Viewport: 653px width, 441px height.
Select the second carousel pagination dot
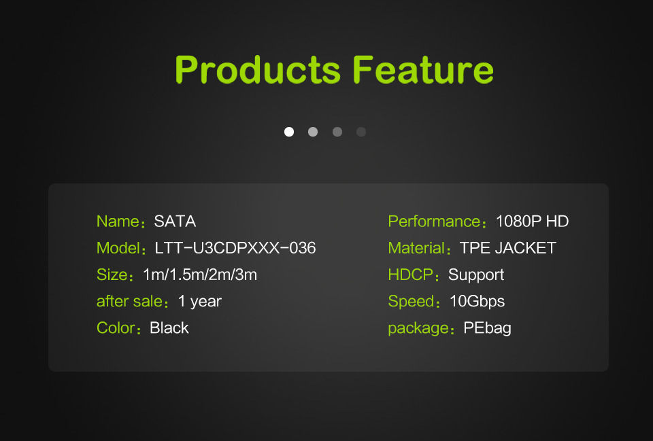(x=313, y=132)
